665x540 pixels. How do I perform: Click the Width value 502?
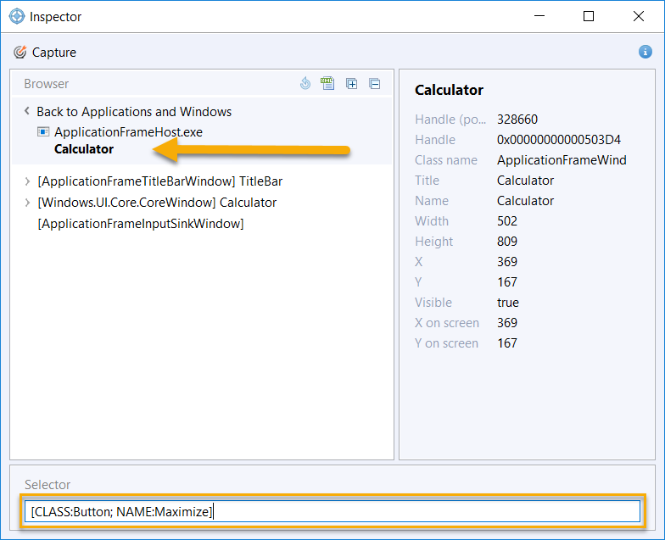(507, 221)
